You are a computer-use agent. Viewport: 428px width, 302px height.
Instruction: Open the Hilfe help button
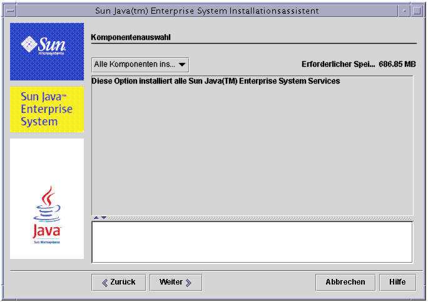click(398, 283)
